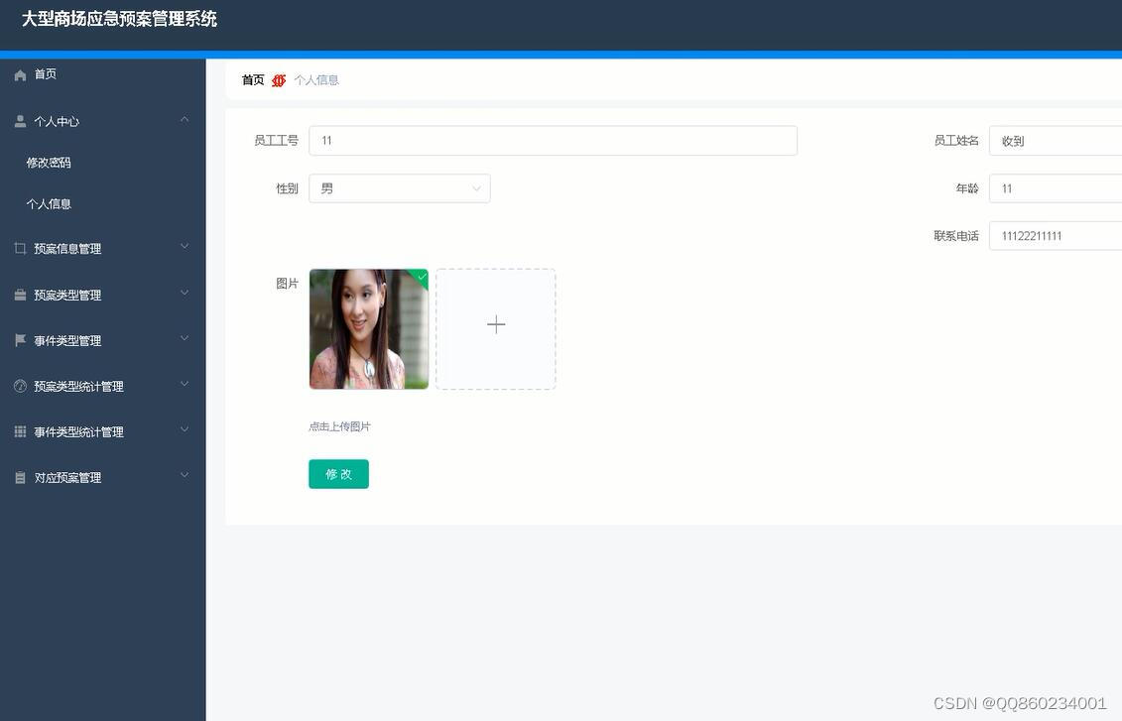Click the dashboard icon beside 预案类型统计管理
This screenshot has height=721, width=1122.
[19, 385]
